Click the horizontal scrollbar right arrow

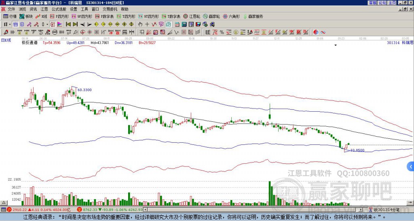click(361, 210)
